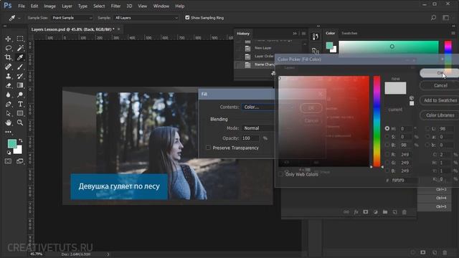Switch to the Swatches tab

(349, 34)
